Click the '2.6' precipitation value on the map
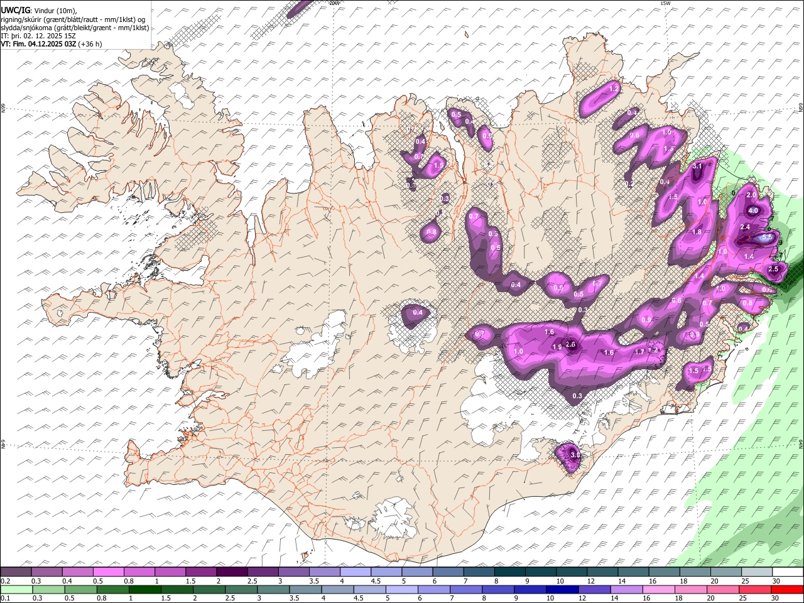 click(571, 345)
